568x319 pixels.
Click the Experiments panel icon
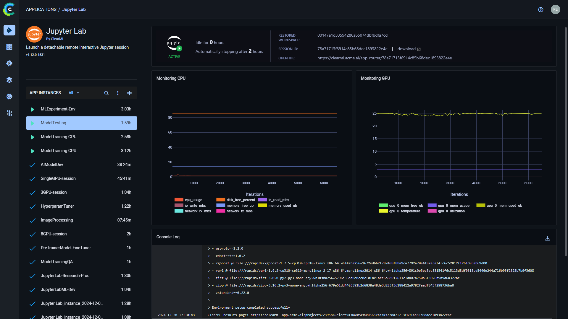(9, 47)
